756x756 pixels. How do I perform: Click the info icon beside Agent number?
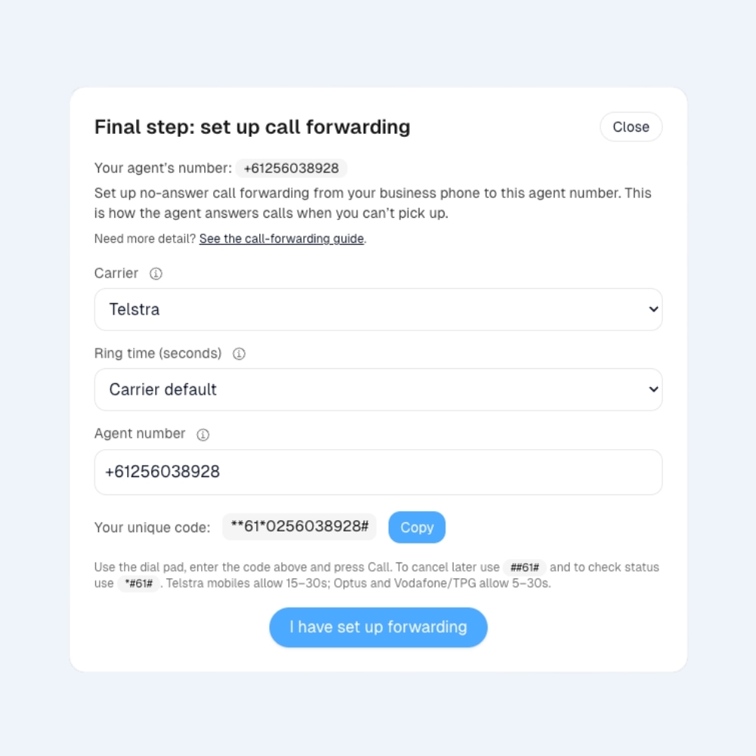point(203,435)
